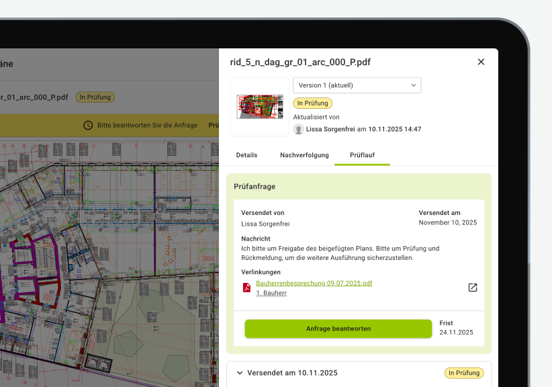Collapse the Versendet am 10.11.2025 section
552x387 pixels.
[240, 373]
